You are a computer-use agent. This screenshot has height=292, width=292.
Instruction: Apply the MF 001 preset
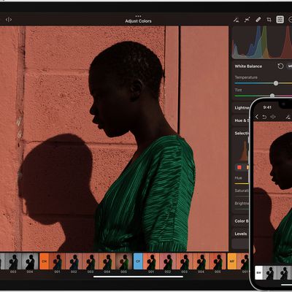click(x=243, y=261)
